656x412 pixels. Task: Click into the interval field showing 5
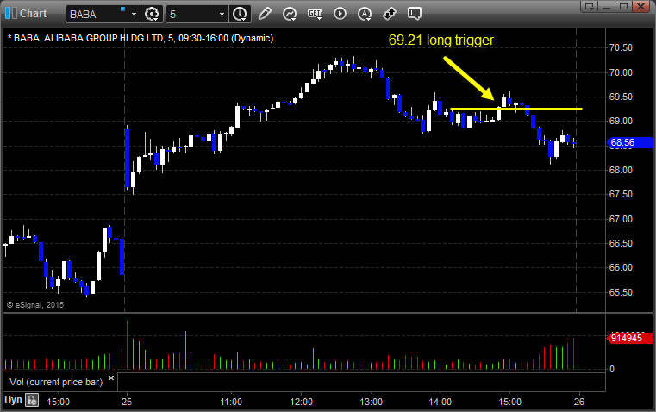click(x=192, y=14)
